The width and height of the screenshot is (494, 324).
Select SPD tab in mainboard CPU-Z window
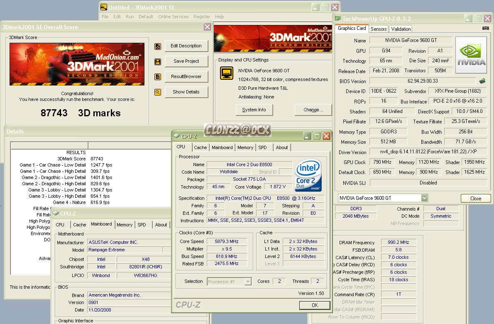point(142,225)
